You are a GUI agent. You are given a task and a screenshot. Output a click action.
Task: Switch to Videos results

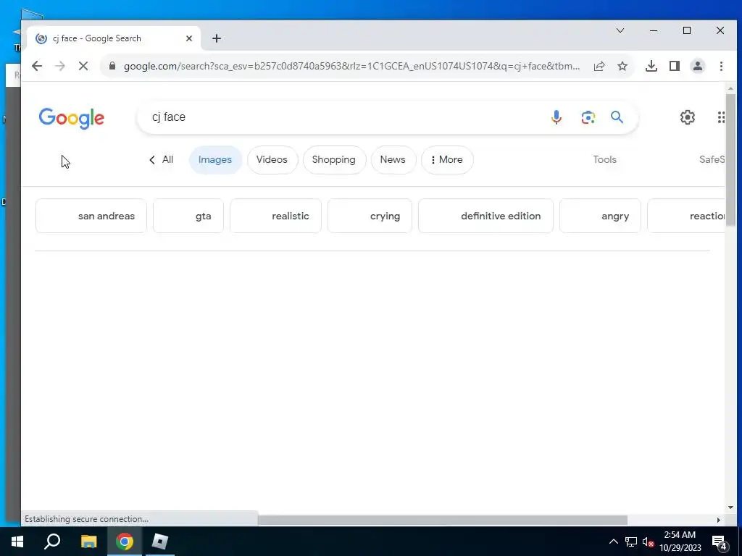(x=272, y=160)
